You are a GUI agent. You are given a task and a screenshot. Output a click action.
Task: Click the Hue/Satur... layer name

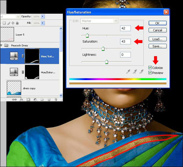pyautogui.click(x=48, y=72)
